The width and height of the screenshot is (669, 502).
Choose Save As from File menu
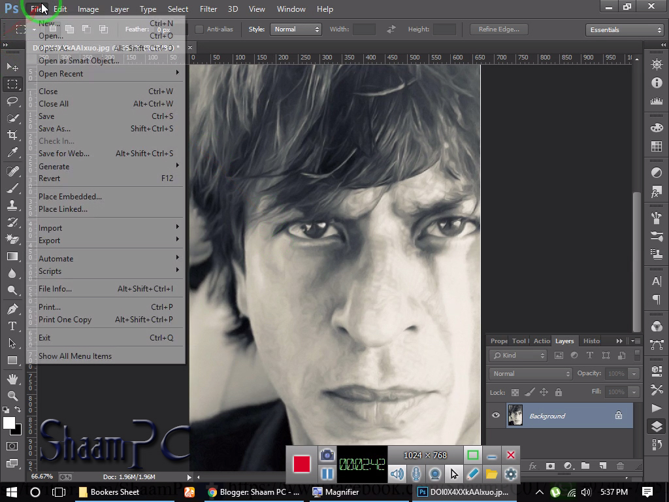click(x=105, y=129)
